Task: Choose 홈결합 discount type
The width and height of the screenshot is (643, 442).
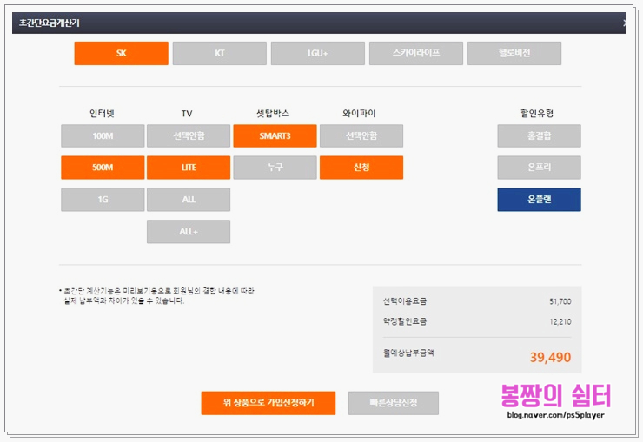Action: click(540, 136)
